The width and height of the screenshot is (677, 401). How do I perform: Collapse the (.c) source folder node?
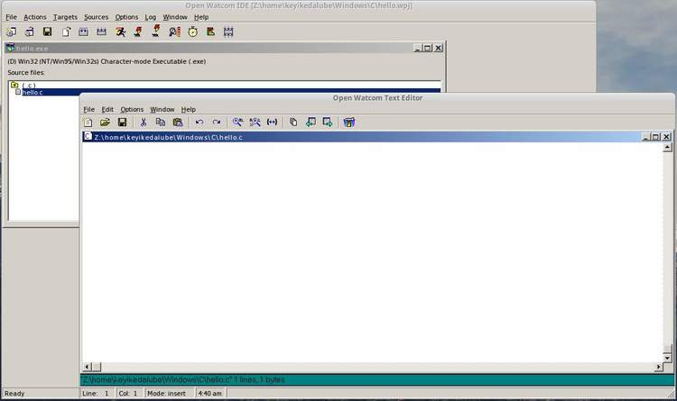(x=14, y=85)
